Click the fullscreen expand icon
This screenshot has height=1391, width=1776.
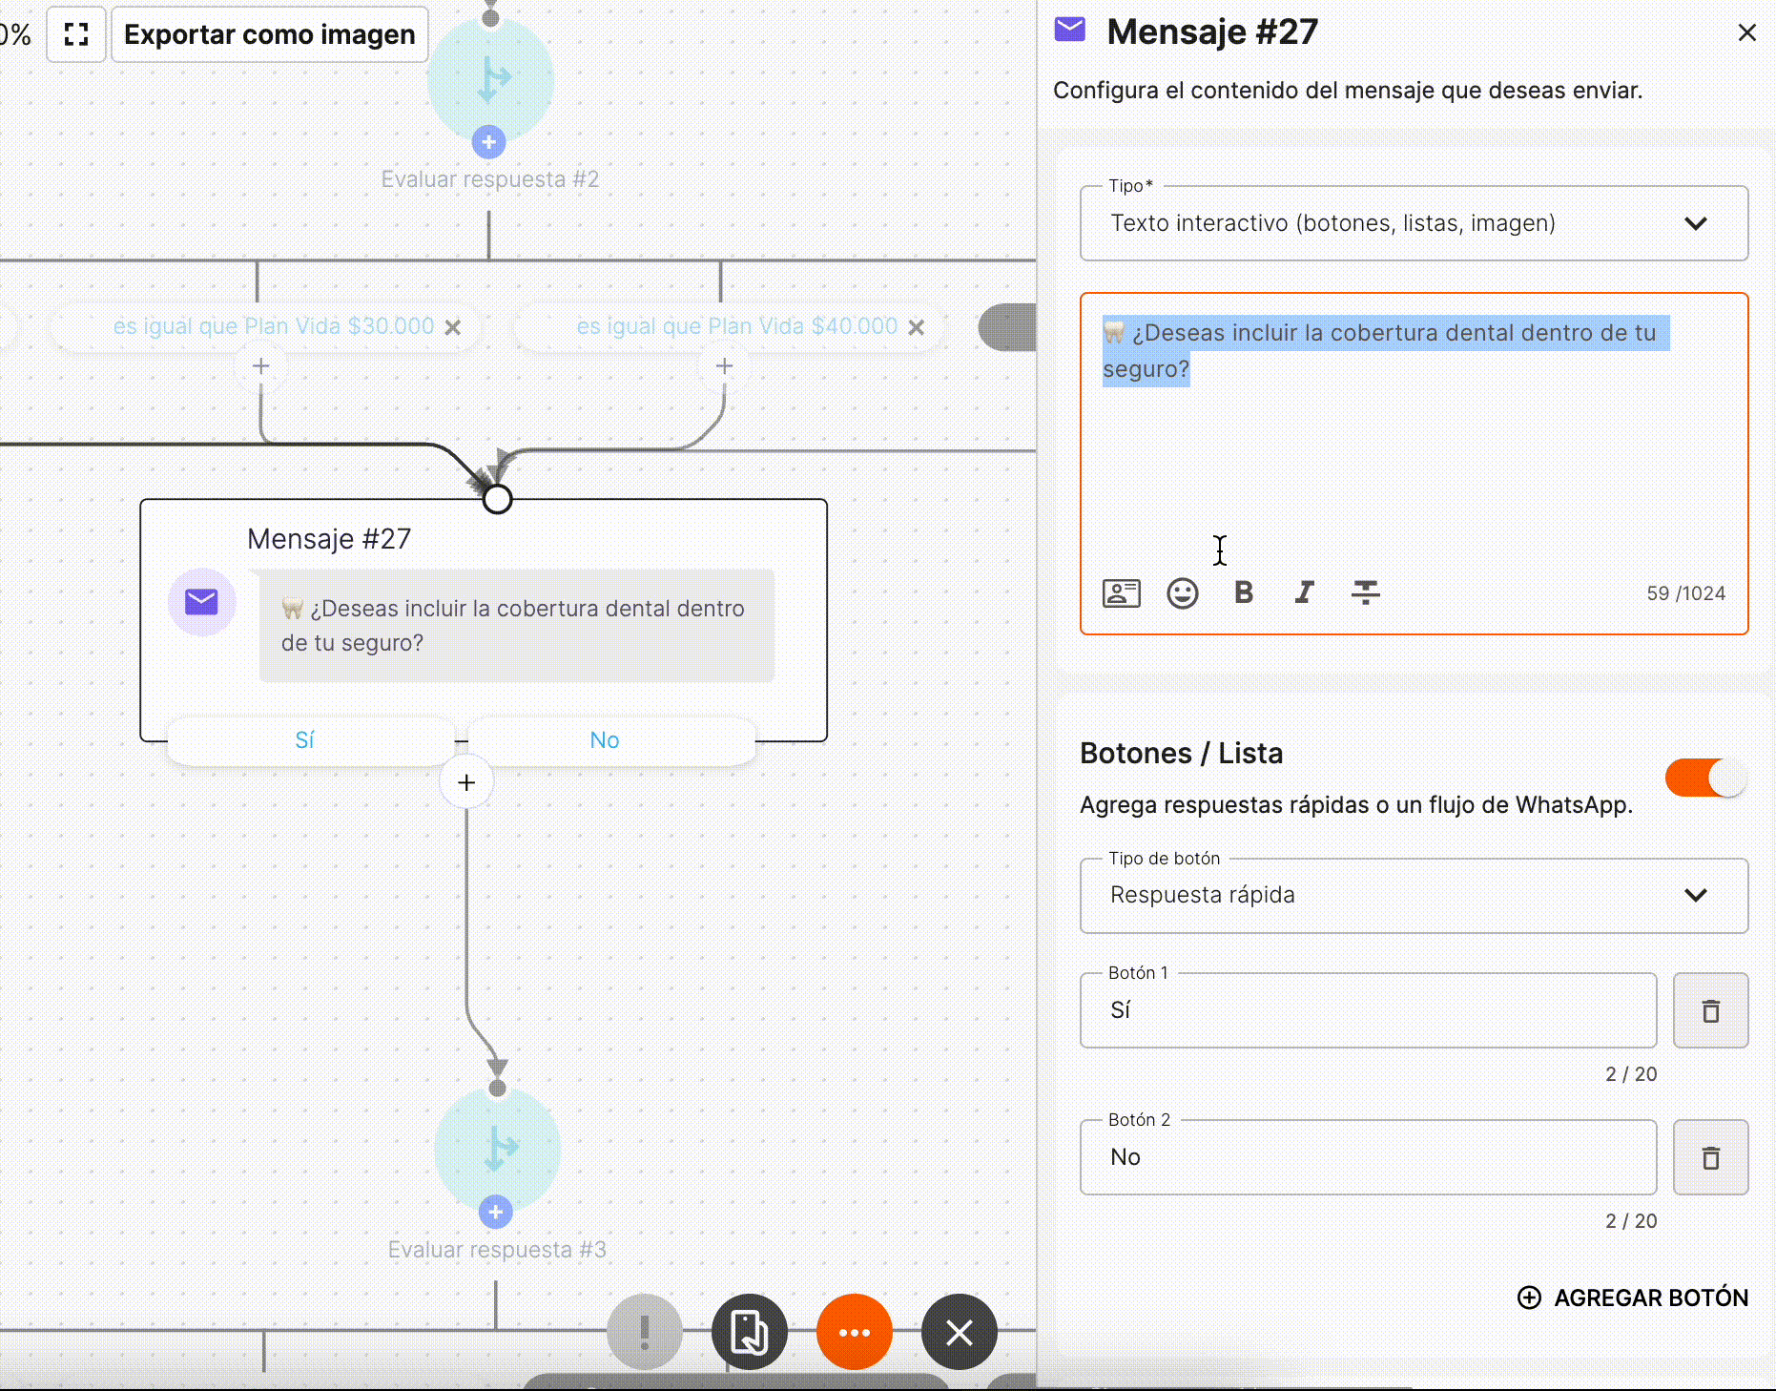[76, 35]
